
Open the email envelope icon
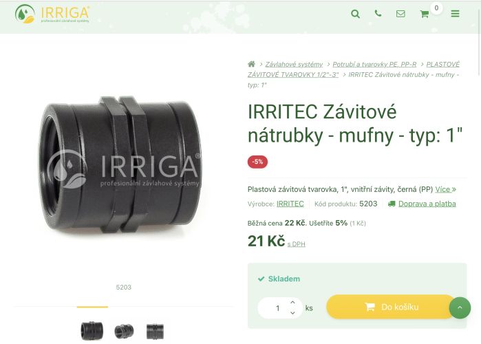[400, 14]
